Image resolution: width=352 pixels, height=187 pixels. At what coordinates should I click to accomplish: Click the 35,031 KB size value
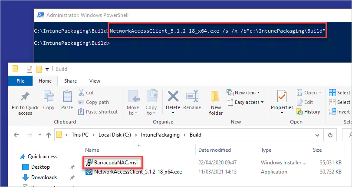pos(331,162)
